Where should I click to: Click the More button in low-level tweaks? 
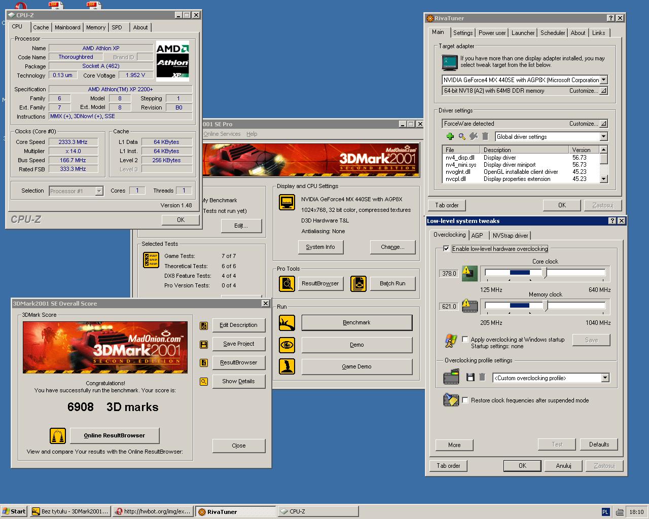(454, 445)
